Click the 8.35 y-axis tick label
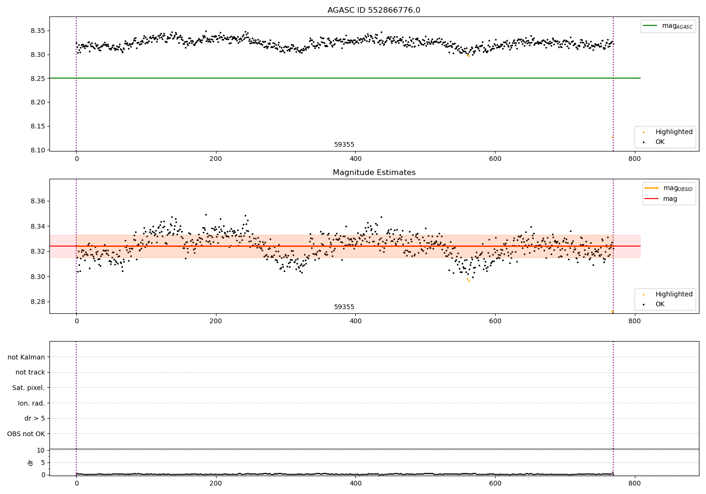The height and width of the screenshot is (494, 706). point(37,31)
